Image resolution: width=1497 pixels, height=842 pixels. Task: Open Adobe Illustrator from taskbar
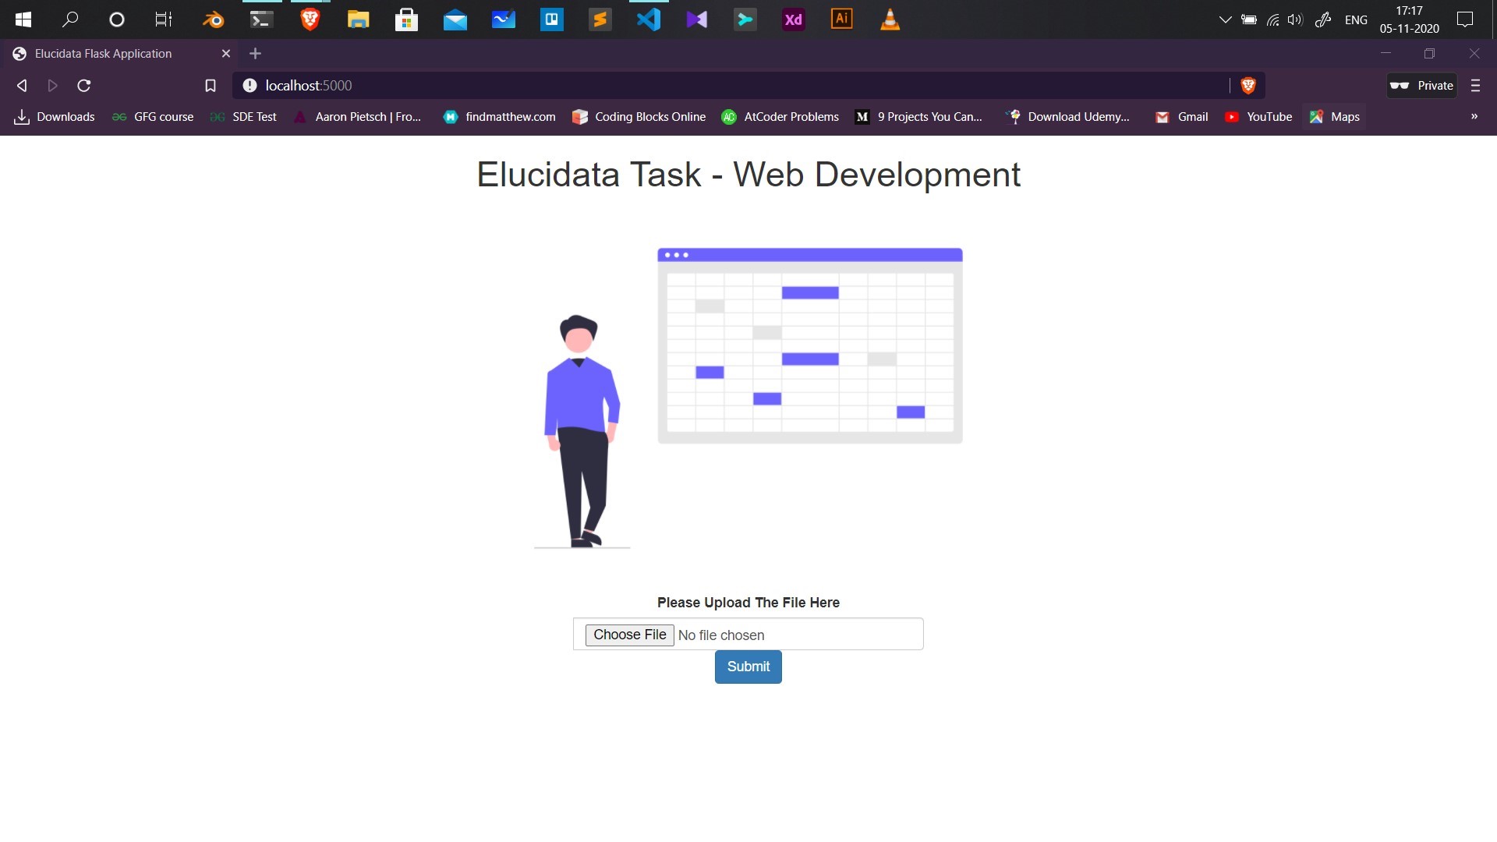[841, 19]
